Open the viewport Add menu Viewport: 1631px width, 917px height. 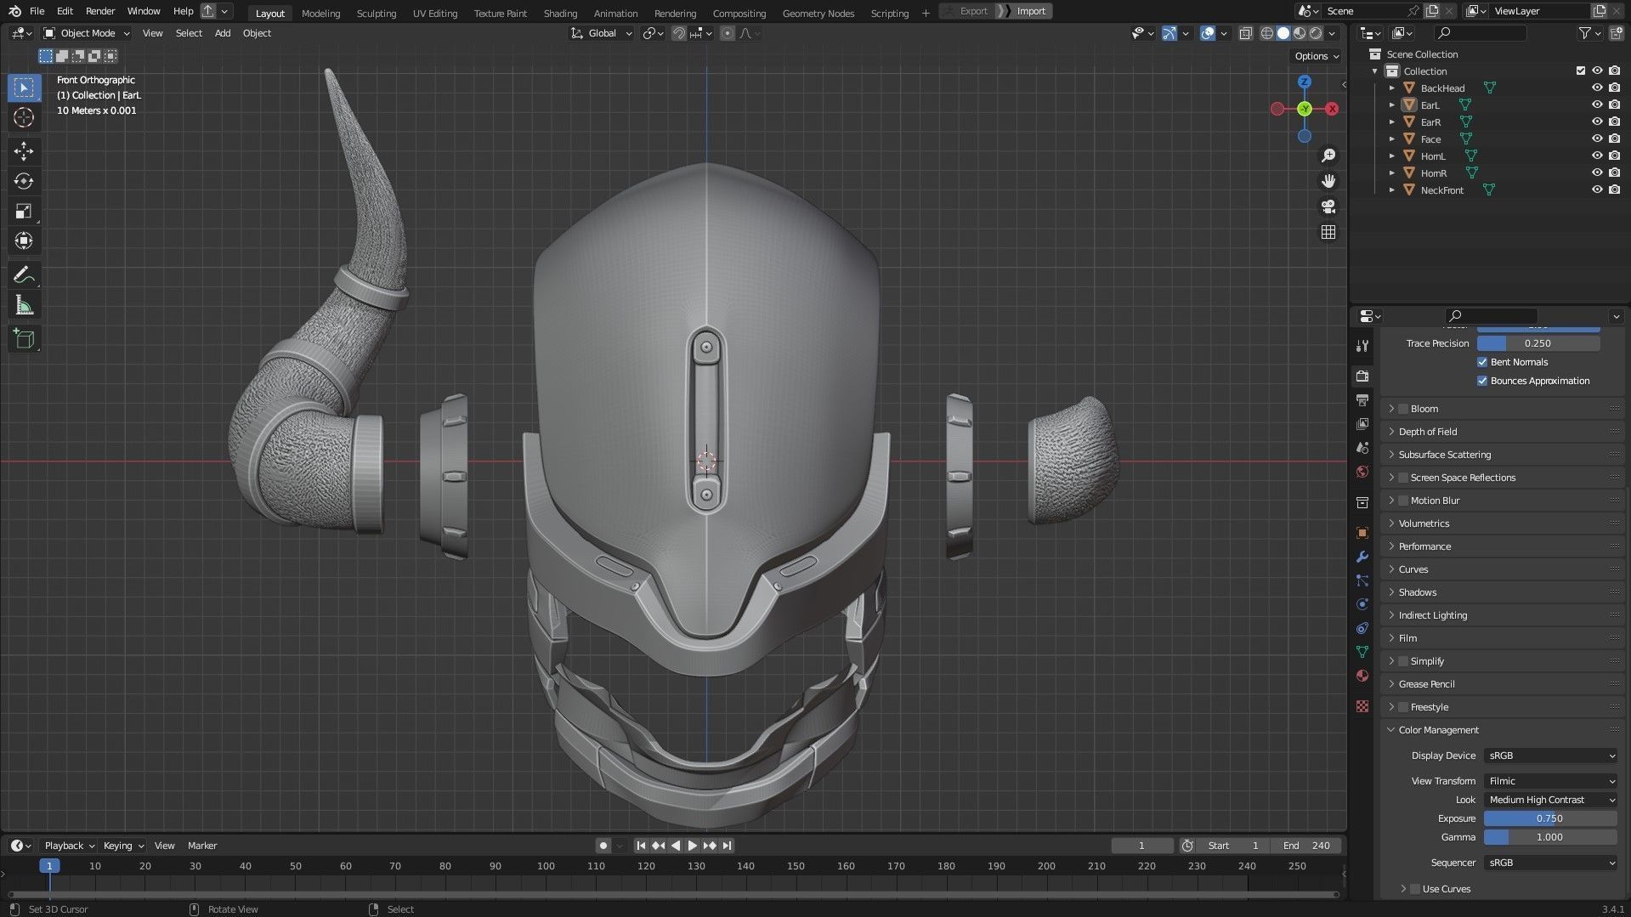pyautogui.click(x=222, y=33)
